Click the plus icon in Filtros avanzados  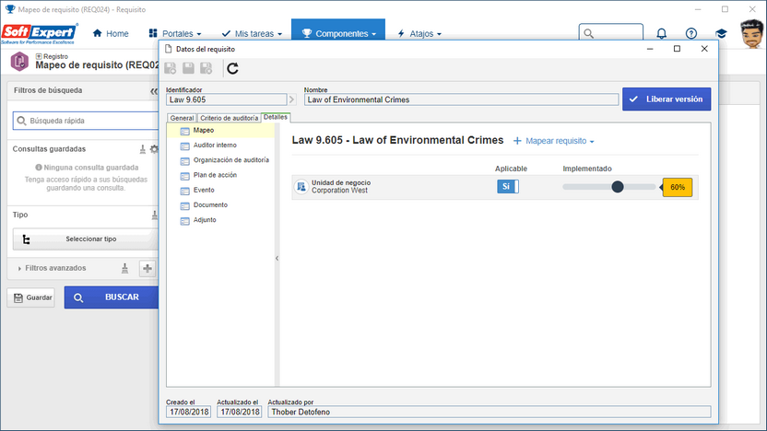click(147, 268)
